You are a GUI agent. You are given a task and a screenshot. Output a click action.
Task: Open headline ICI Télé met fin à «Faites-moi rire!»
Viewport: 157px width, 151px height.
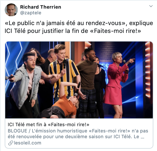(x=48, y=125)
